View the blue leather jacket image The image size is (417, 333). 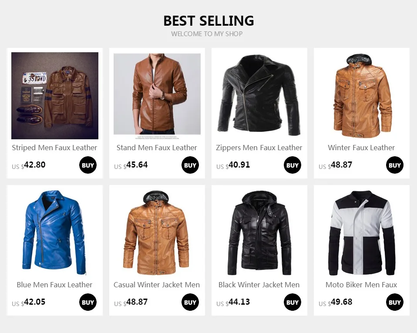point(55,233)
